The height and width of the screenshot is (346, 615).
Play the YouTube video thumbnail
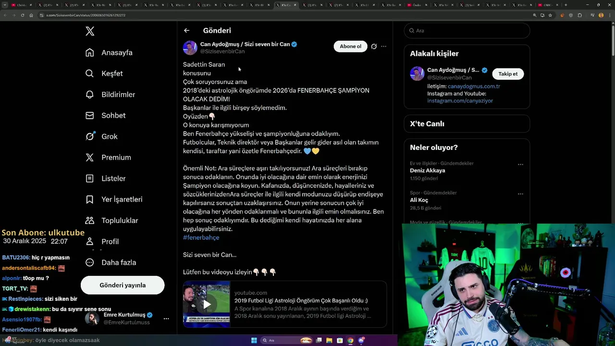207,304
